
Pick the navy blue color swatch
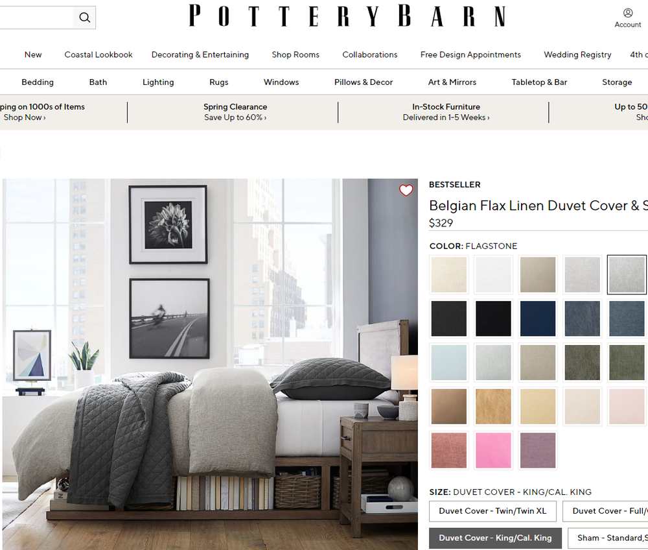click(537, 318)
